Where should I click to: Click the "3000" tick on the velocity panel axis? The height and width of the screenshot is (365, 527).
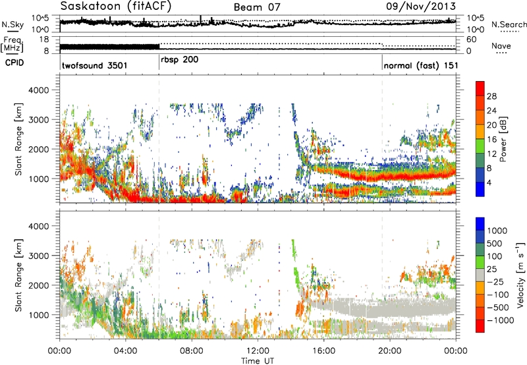click(38, 256)
